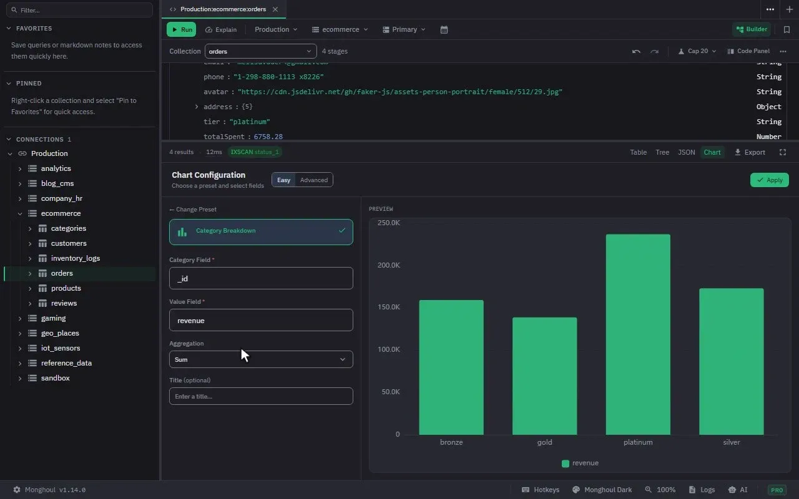Switch to JSON results view
799x499 pixels.
tap(687, 152)
